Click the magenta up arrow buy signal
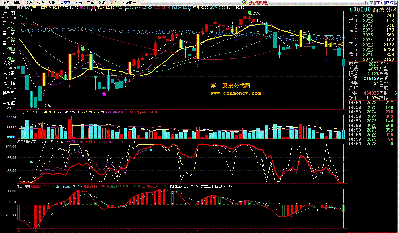The height and width of the screenshot is (233, 399). [x=104, y=94]
